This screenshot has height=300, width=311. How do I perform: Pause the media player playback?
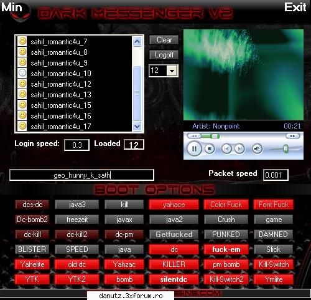194,148
